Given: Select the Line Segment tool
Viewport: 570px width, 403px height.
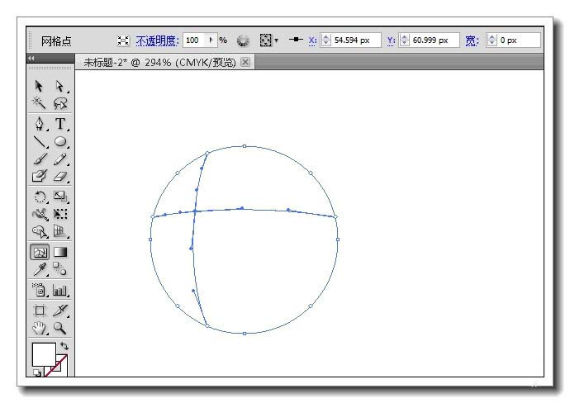Looking at the screenshot, I should [x=40, y=142].
